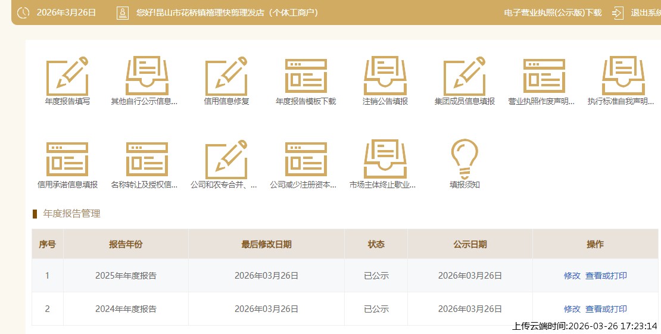Open 查看或打印 for the 2024 annual report
This screenshot has width=661, height=334.
pyautogui.click(x=606, y=309)
